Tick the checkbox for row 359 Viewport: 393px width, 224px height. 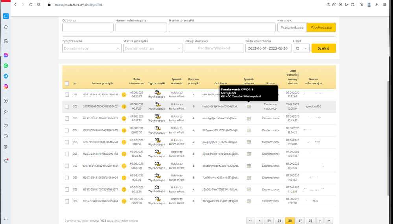(x=67, y=190)
